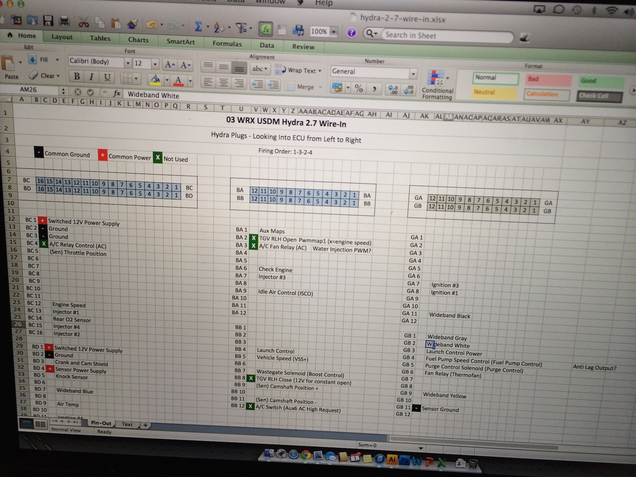The height and width of the screenshot is (477, 636).
Task: Switch to the Formulas ribbon tab
Action: (227, 44)
